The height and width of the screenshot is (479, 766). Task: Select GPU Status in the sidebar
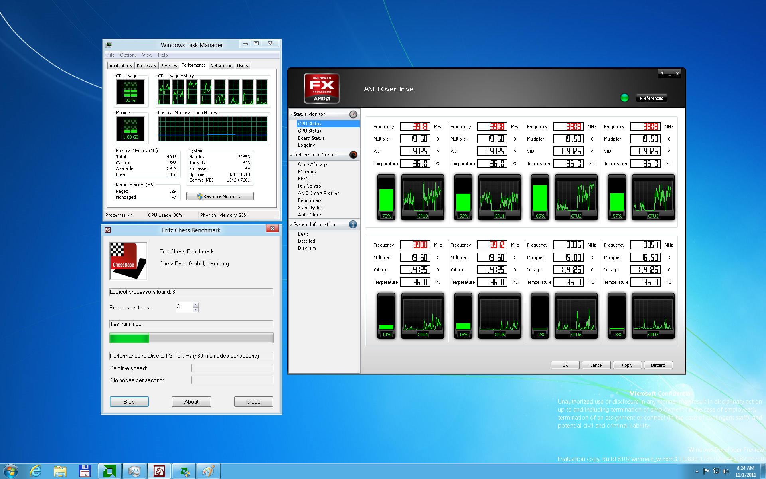[x=309, y=131]
